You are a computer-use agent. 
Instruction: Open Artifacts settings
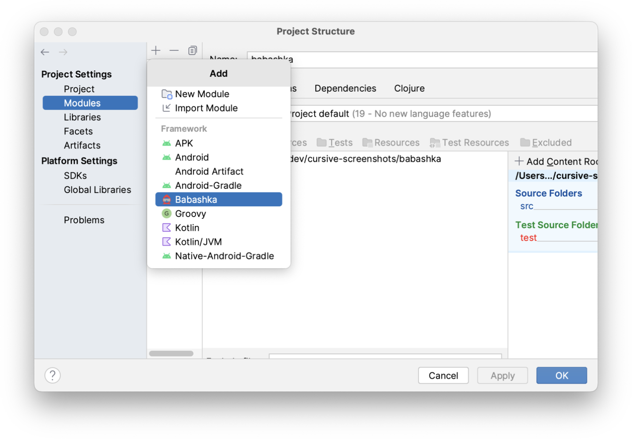click(82, 145)
